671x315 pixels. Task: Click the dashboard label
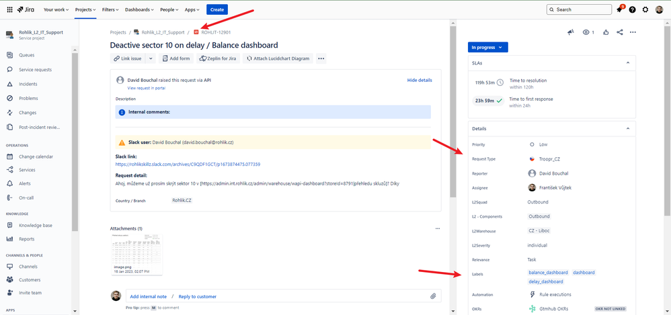(584, 272)
